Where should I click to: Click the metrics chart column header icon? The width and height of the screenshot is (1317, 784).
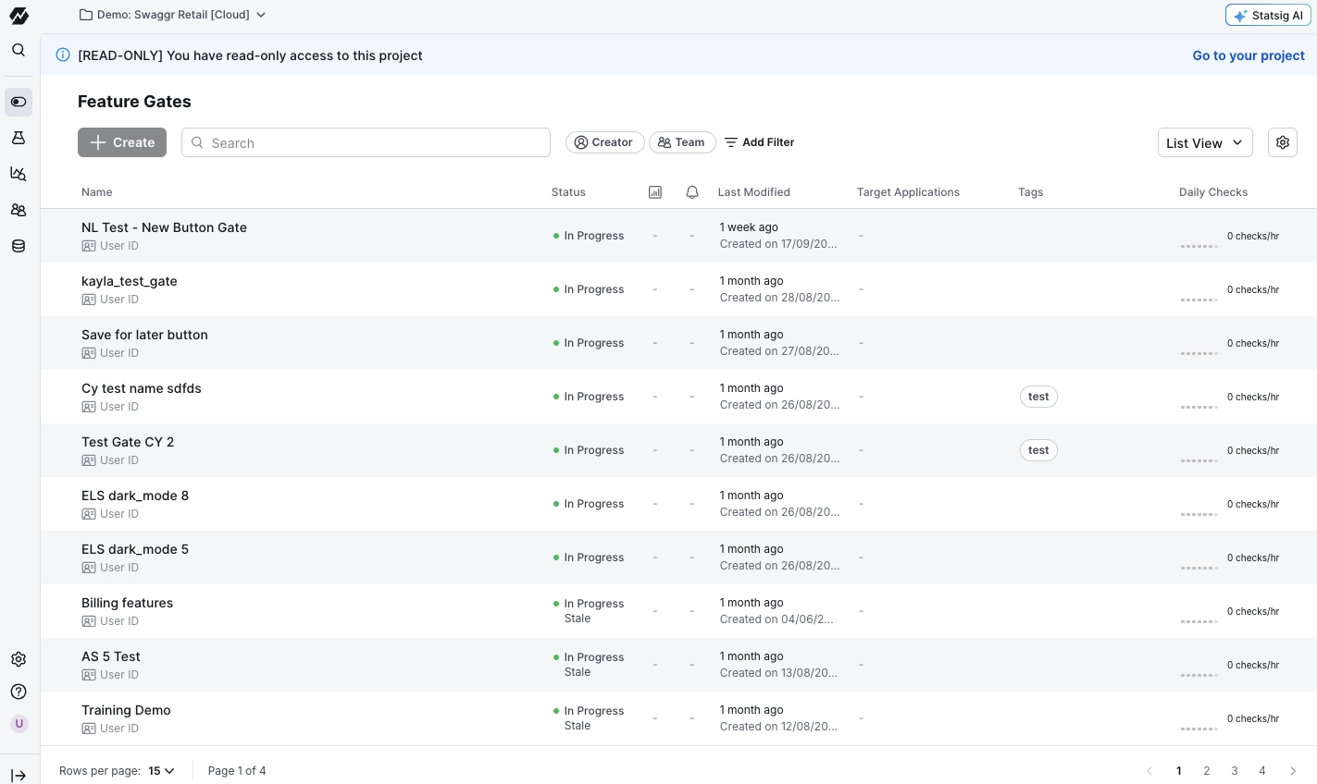(x=655, y=192)
